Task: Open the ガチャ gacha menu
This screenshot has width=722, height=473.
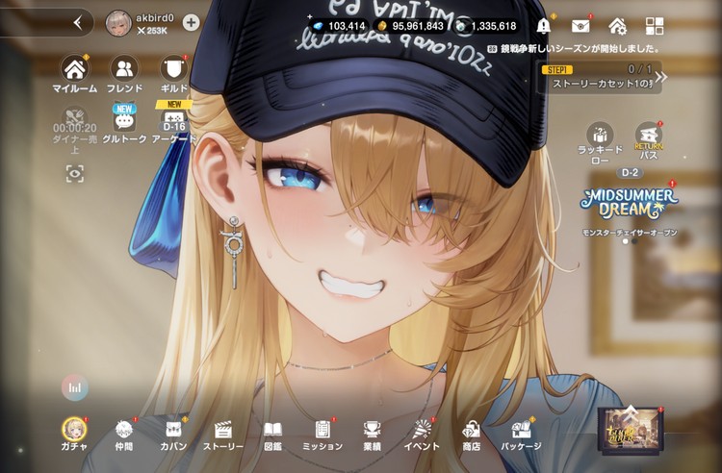Action: click(x=74, y=434)
